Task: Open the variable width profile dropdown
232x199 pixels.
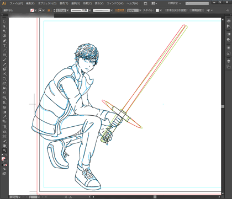Action: pos(90,10)
